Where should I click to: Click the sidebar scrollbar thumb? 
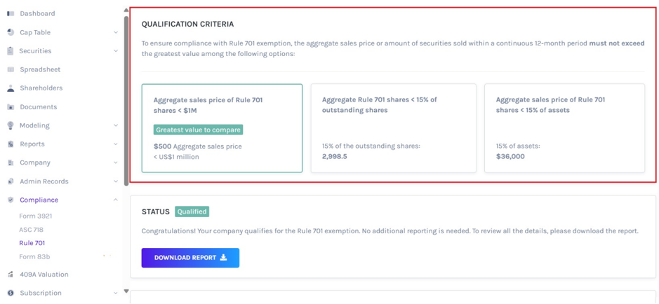tap(126, 101)
